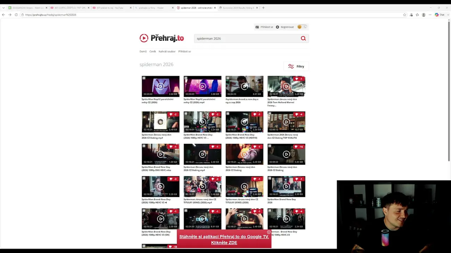Switch to the 'ptáček to nej - YouTube' tab

click(x=112, y=8)
